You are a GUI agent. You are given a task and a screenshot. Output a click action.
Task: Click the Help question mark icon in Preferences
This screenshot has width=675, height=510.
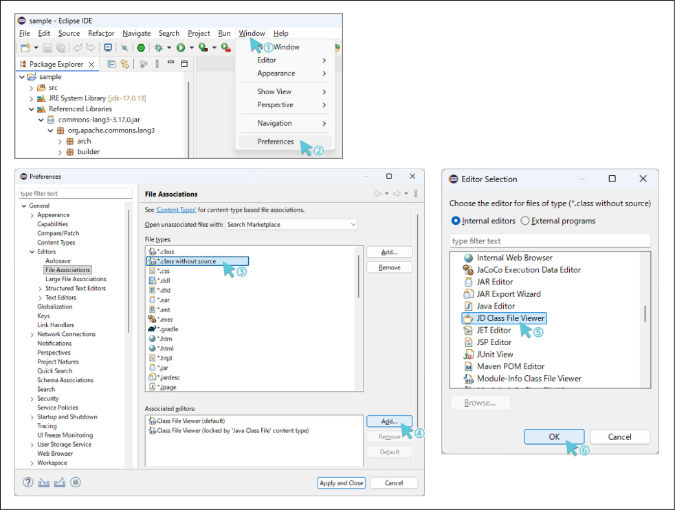point(29,483)
